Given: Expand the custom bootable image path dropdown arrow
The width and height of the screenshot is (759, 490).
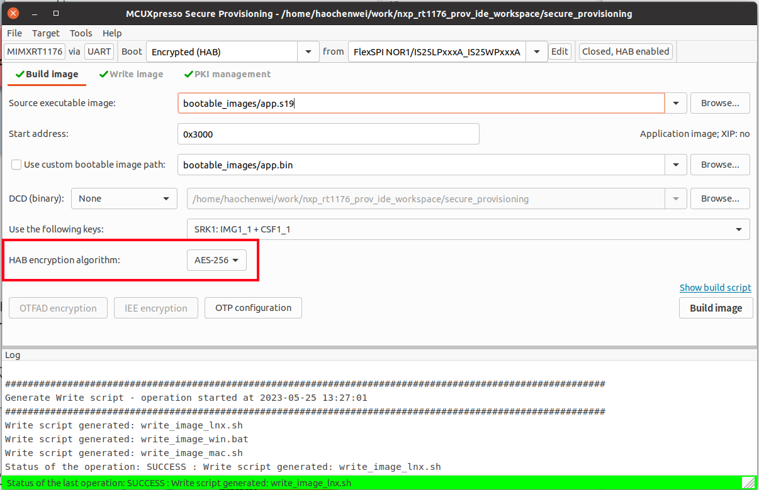Looking at the screenshot, I should pos(676,165).
